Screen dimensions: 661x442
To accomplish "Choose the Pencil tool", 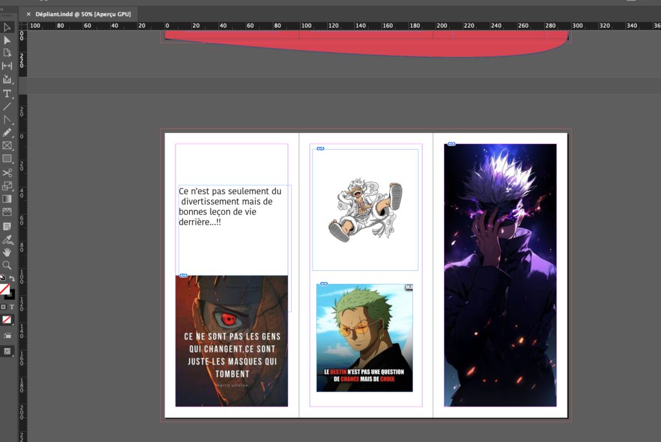I will click(7, 133).
